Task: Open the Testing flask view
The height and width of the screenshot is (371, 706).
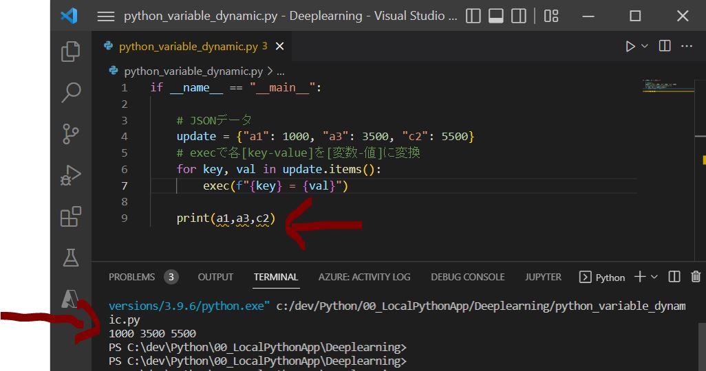Action: point(70,258)
